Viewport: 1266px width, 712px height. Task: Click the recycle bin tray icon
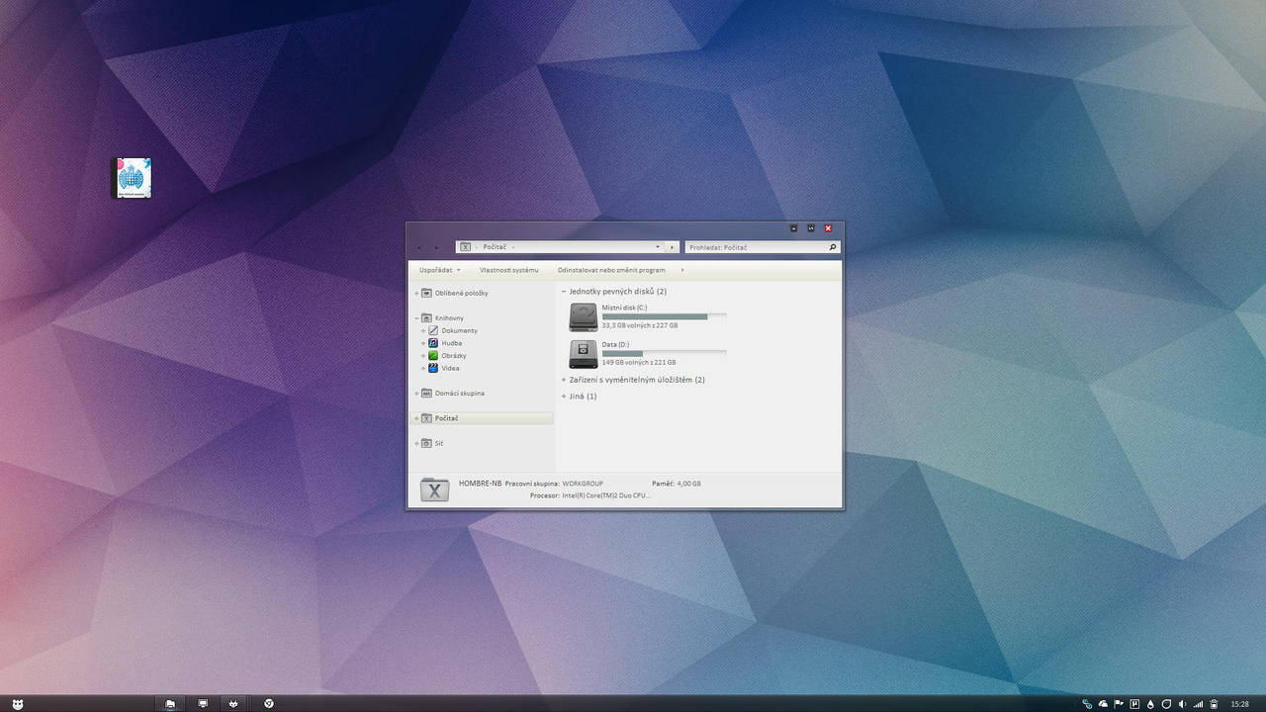pyautogui.click(x=1214, y=704)
